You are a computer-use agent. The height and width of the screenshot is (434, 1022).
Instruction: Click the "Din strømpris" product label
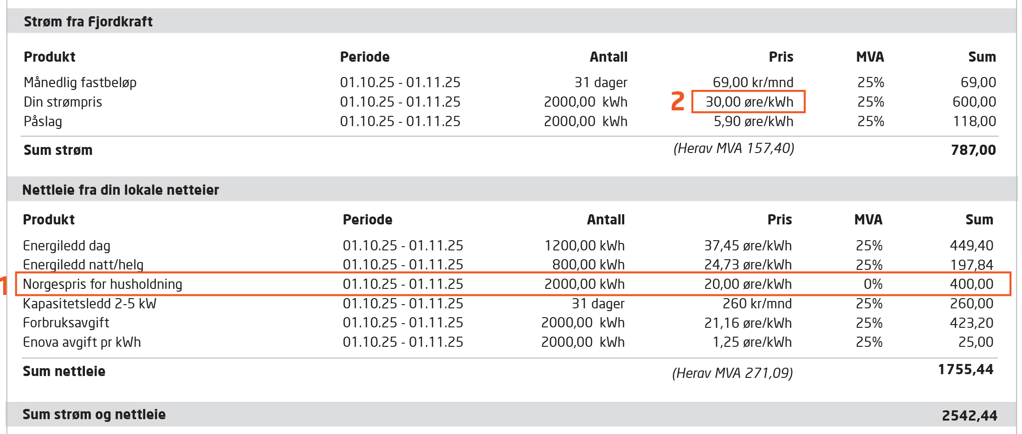(x=63, y=102)
